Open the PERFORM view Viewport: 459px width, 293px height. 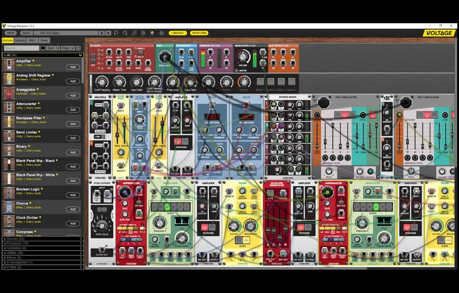click(x=199, y=33)
